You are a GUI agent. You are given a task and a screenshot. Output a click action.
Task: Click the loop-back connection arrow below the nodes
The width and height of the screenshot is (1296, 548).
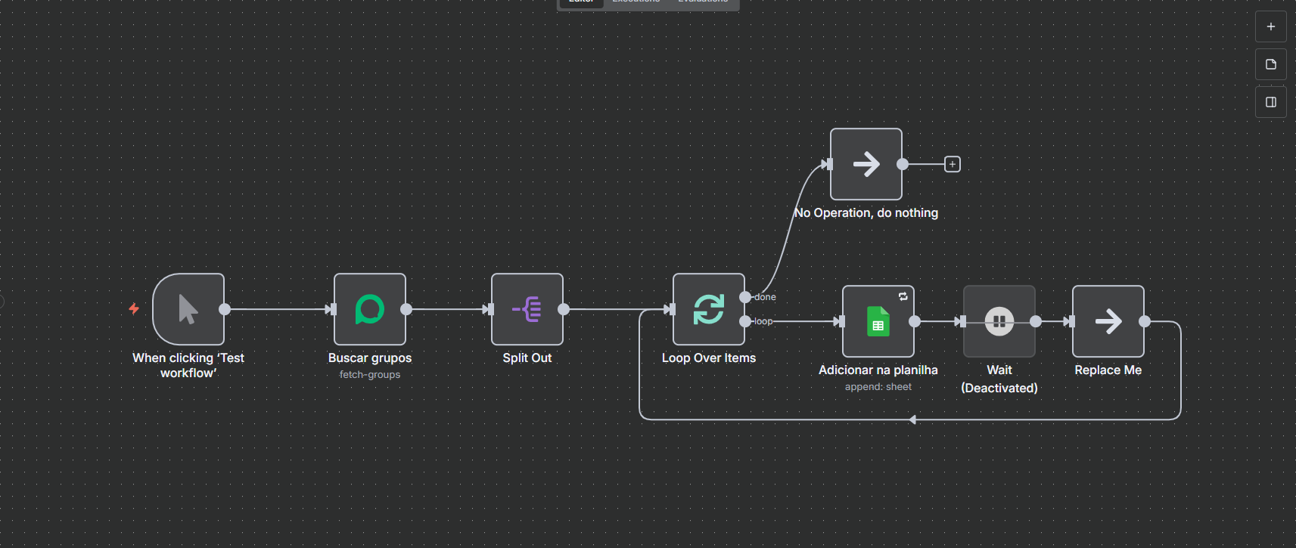pyautogui.click(x=912, y=420)
